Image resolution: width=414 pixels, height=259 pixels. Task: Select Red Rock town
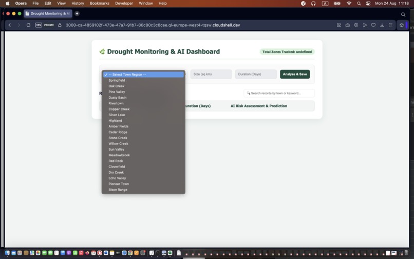(143, 161)
